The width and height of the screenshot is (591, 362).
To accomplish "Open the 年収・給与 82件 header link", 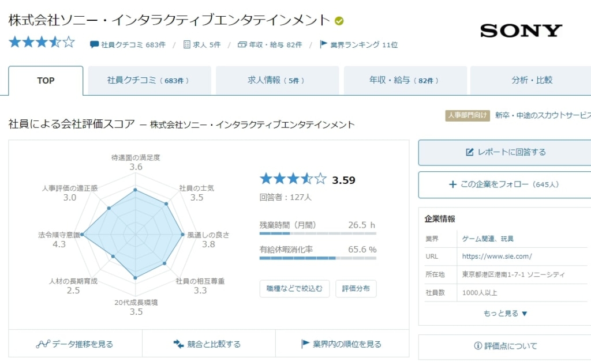I will tap(275, 45).
